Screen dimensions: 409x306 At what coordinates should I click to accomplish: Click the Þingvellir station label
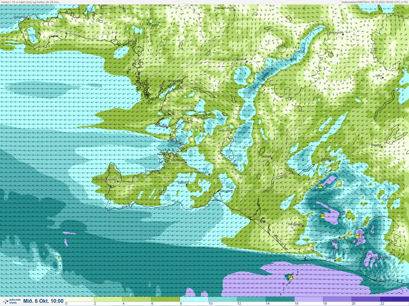pos(224,131)
